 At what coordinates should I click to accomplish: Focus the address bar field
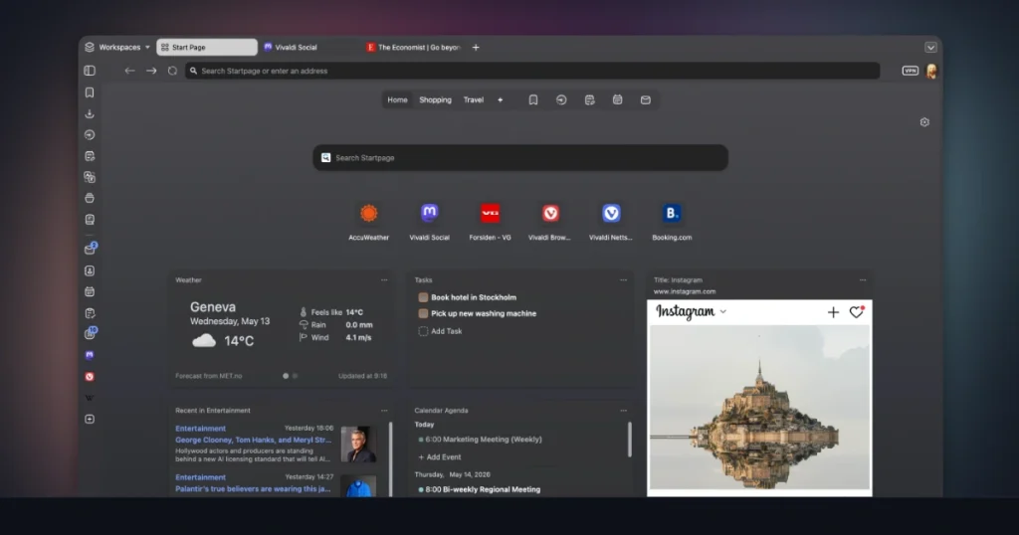pyautogui.click(x=532, y=71)
